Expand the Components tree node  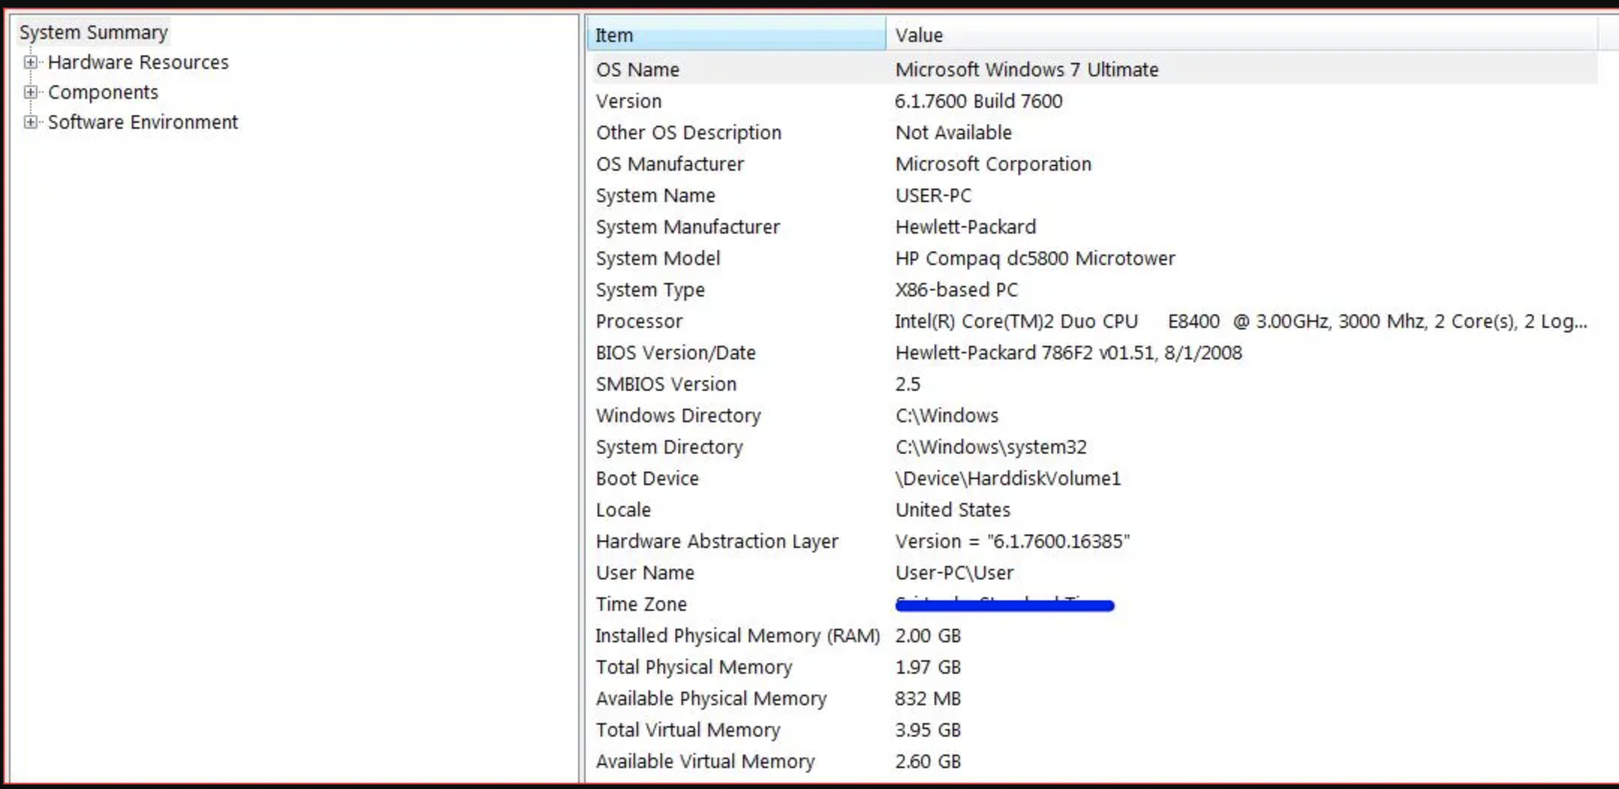pyautogui.click(x=30, y=92)
